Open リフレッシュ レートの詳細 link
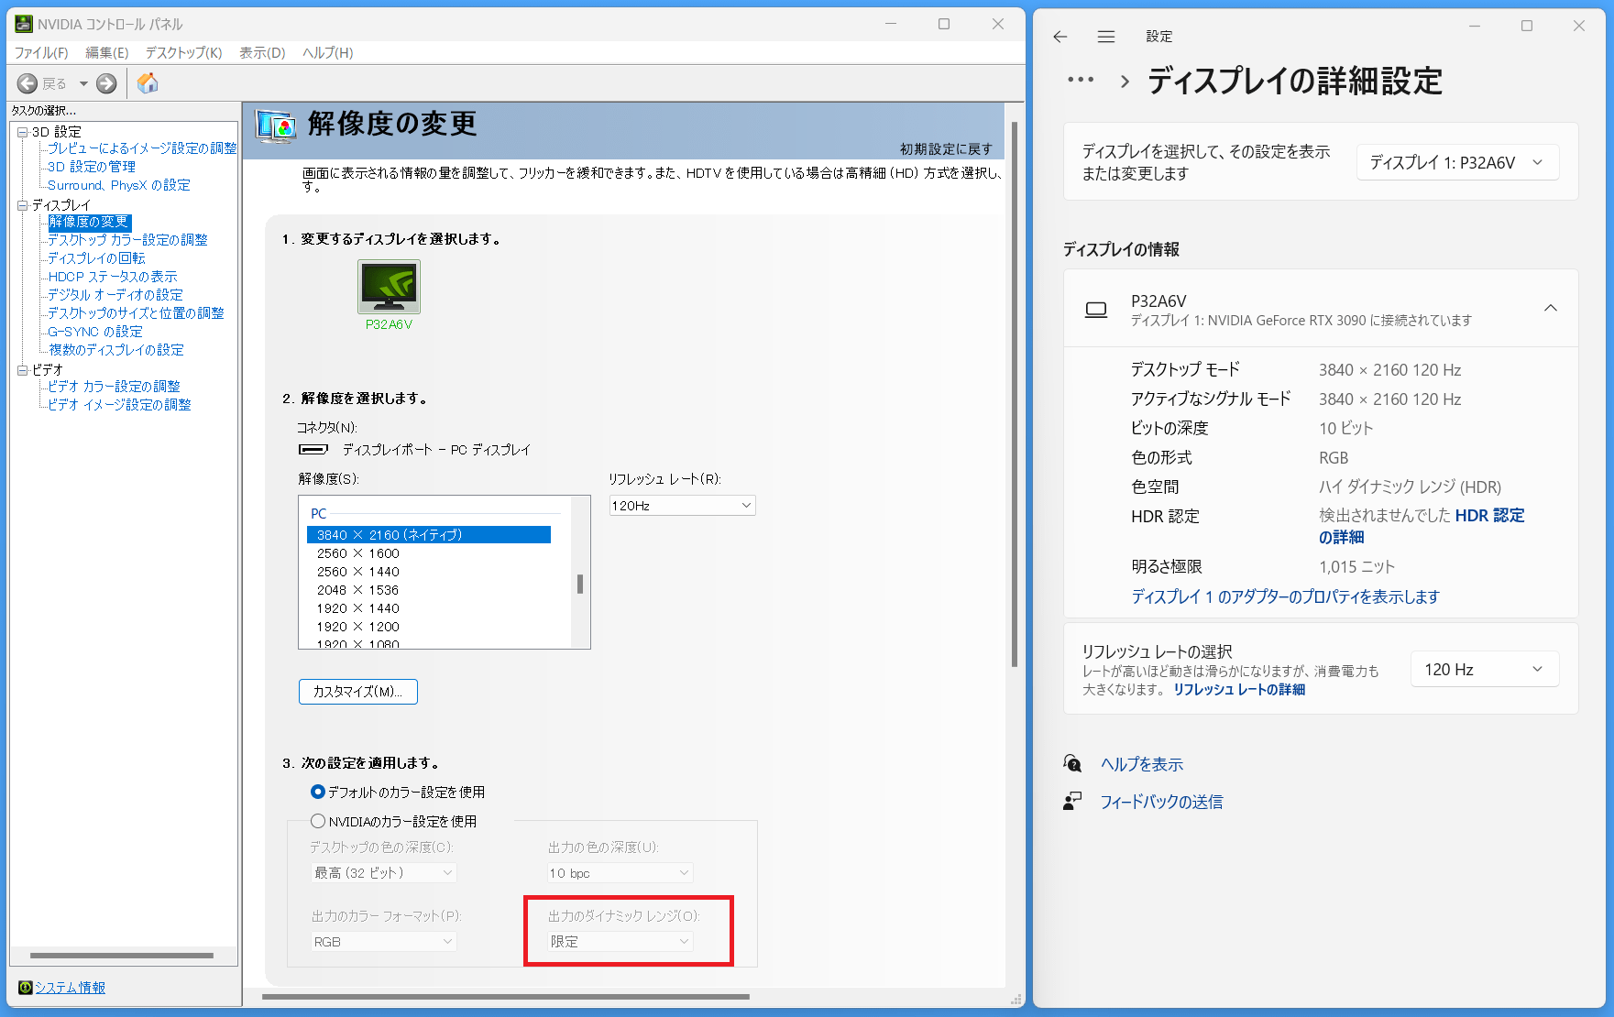This screenshot has width=1614, height=1017. (x=1239, y=689)
